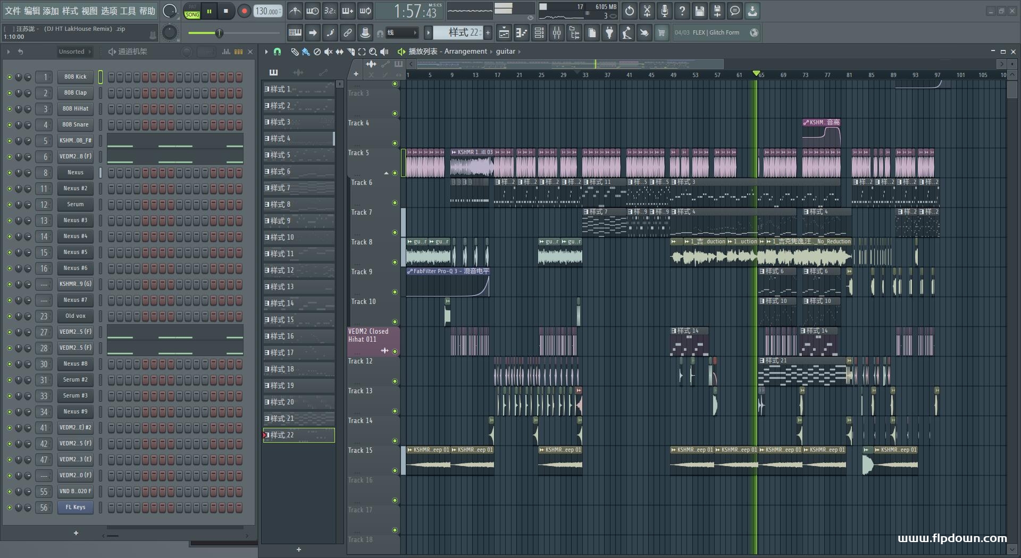The image size is (1021, 558).
Task: Expand the Unsorted channel filter dropdown
Action: point(74,52)
